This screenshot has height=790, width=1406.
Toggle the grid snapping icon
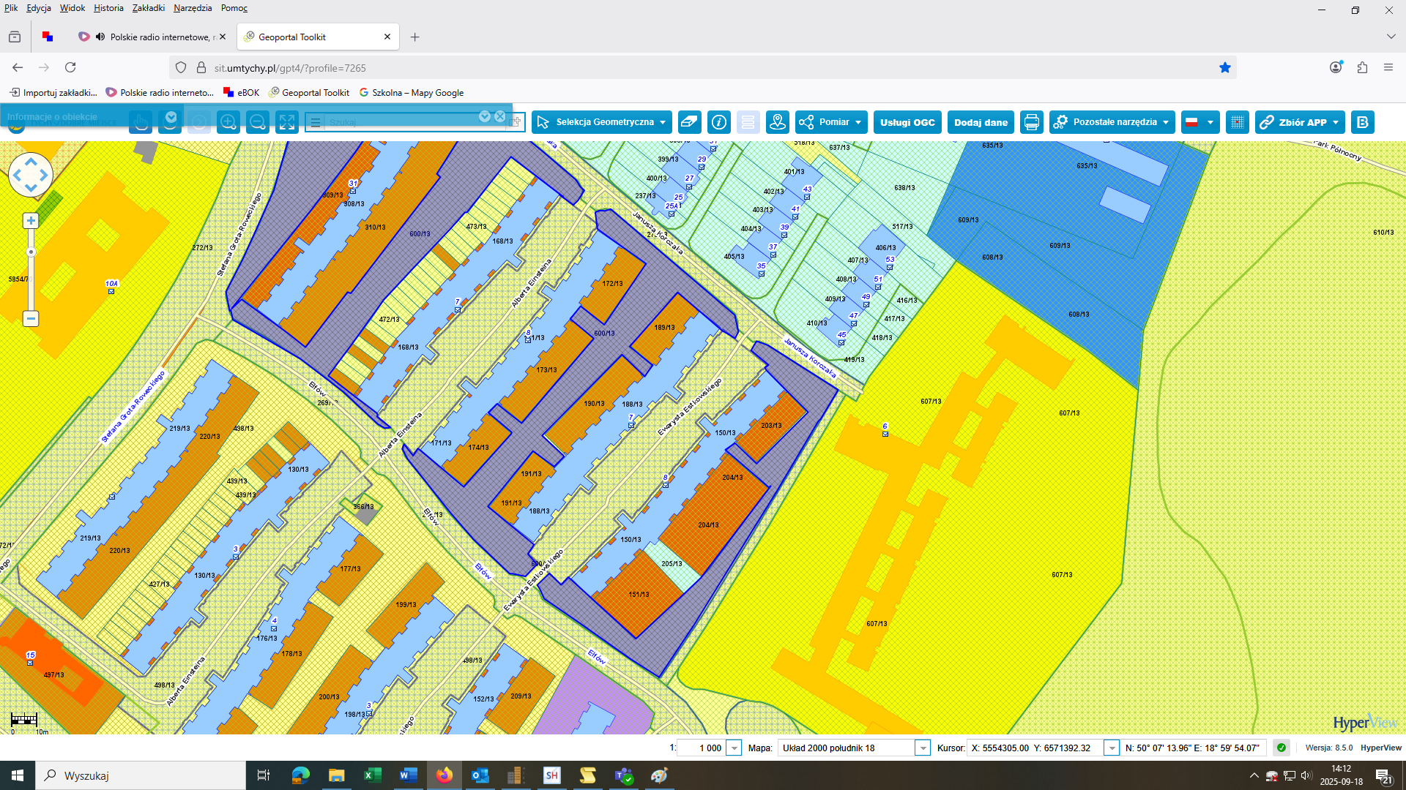coord(1237,122)
